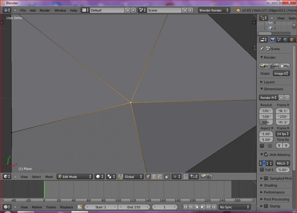Select the viewport shading sphere icon
The height and width of the screenshot is (213, 297).
tap(99, 177)
